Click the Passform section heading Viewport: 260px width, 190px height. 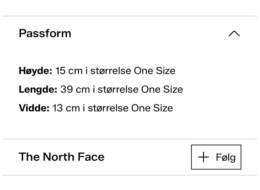[x=45, y=34]
